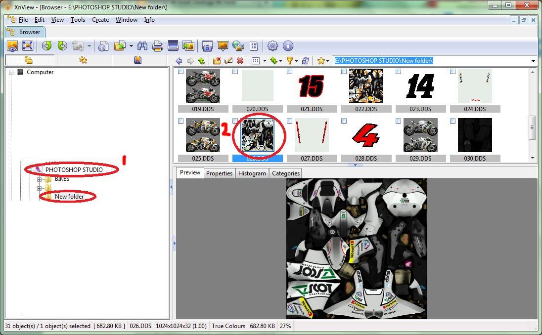Open the Edit menu

(40, 20)
